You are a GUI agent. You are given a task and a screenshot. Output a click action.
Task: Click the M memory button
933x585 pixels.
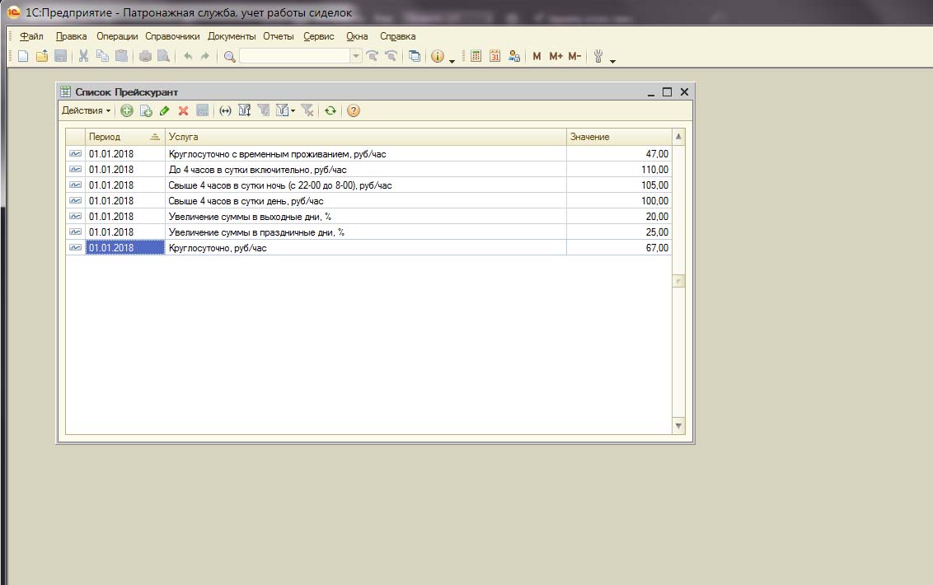click(537, 57)
